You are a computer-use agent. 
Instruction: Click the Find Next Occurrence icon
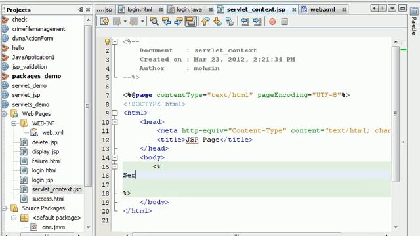click(178, 22)
